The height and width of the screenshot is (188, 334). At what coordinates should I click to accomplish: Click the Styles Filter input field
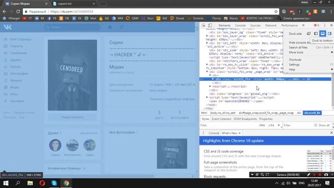coord(229,125)
